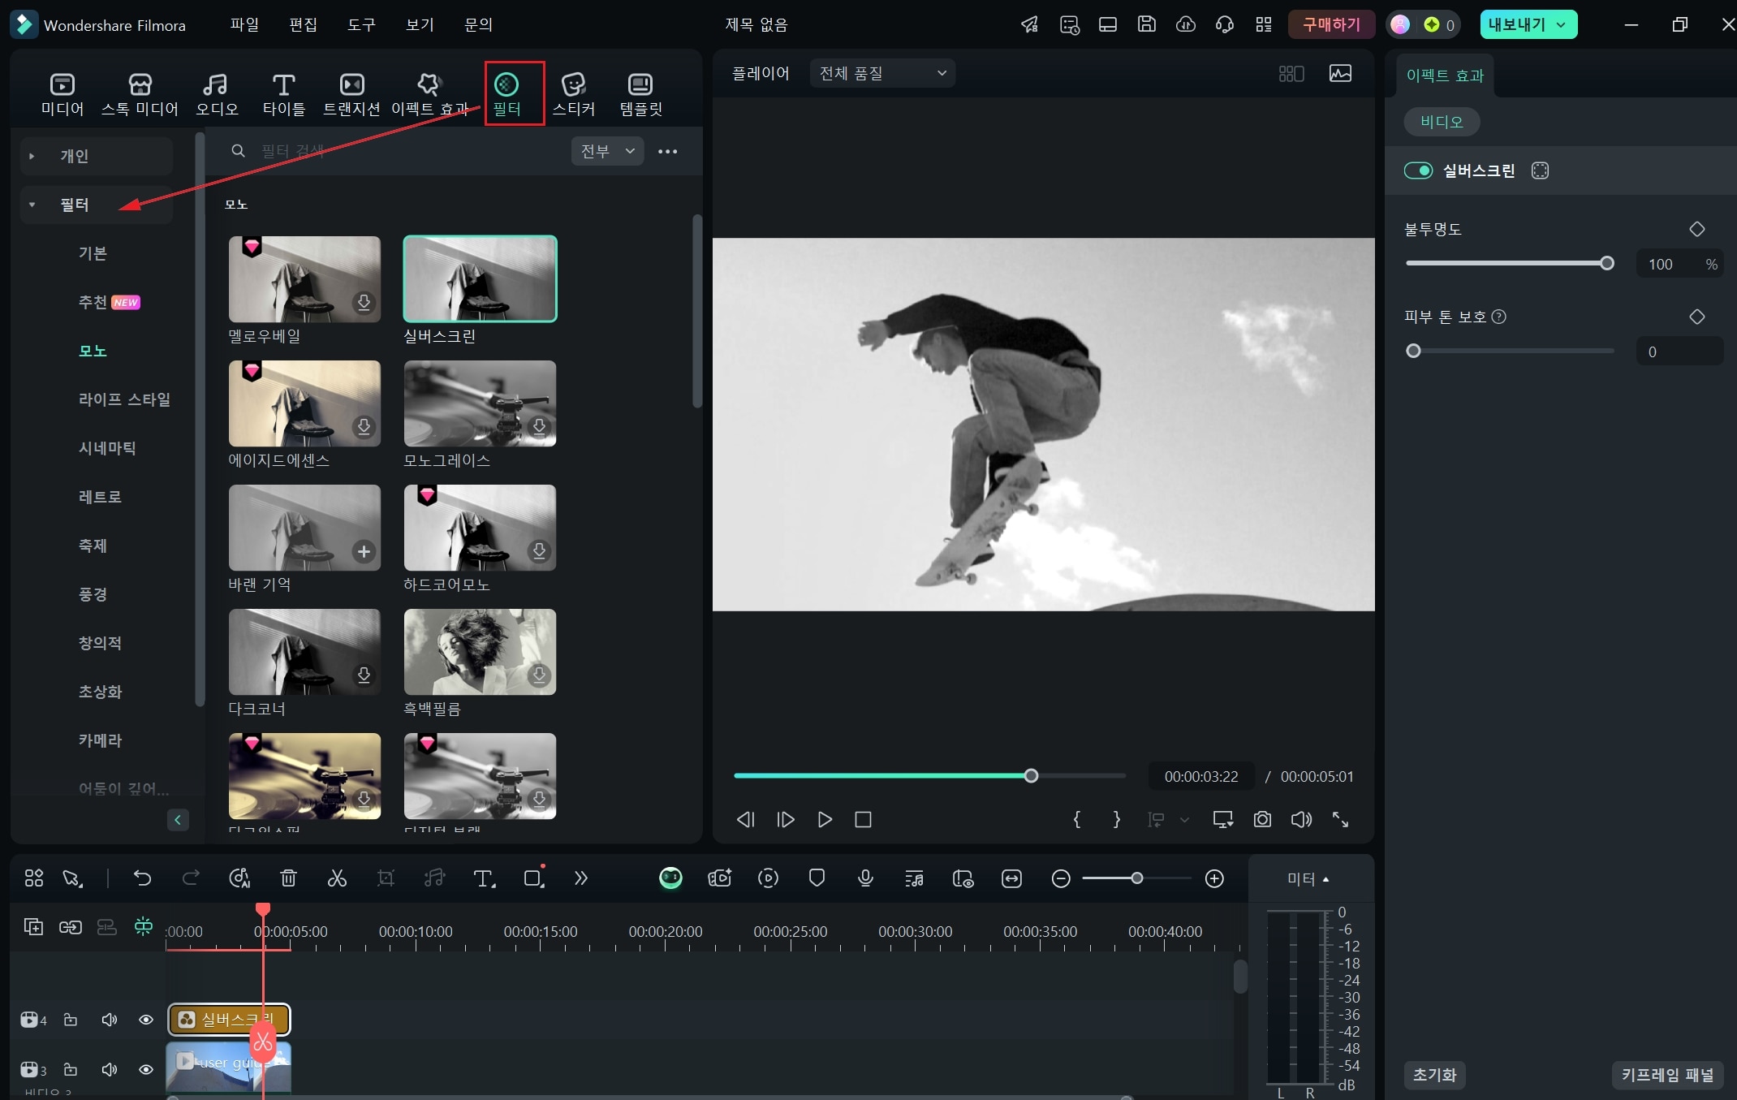Click the cloud upload icon
Image resolution: width=1737 pixels, height=1100 pixels.
click(x=1185, y=24)
